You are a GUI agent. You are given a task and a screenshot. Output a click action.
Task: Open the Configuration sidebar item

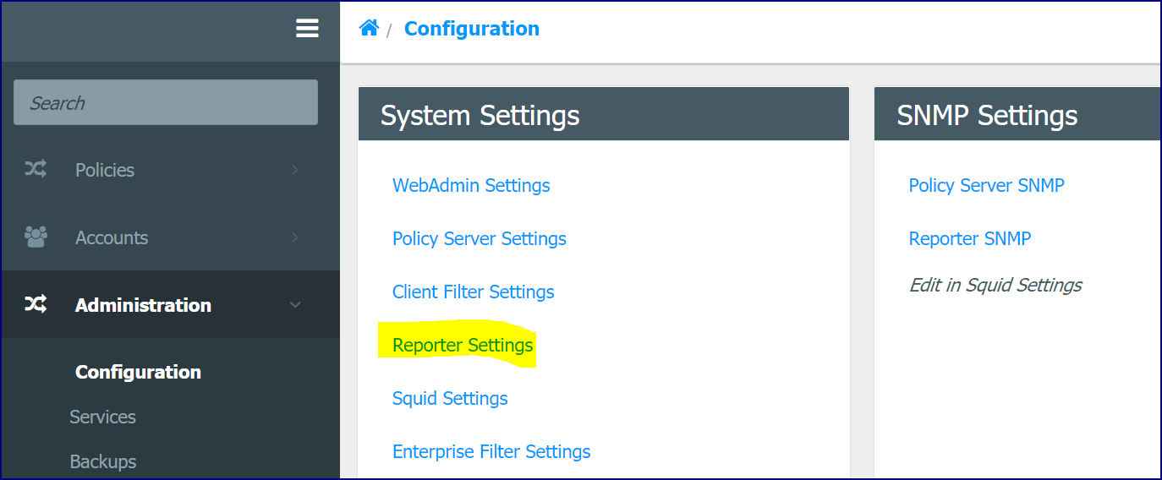138,372
